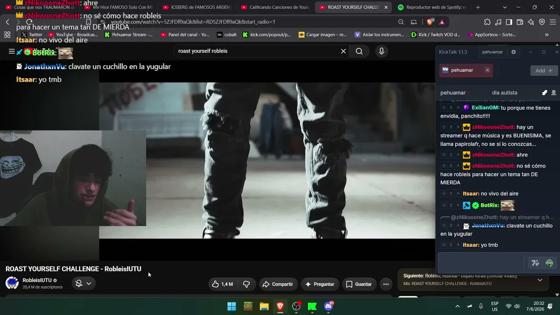
Task: Open Brave Wallet icon in toolbar
Action: click(x=520, y=22)
